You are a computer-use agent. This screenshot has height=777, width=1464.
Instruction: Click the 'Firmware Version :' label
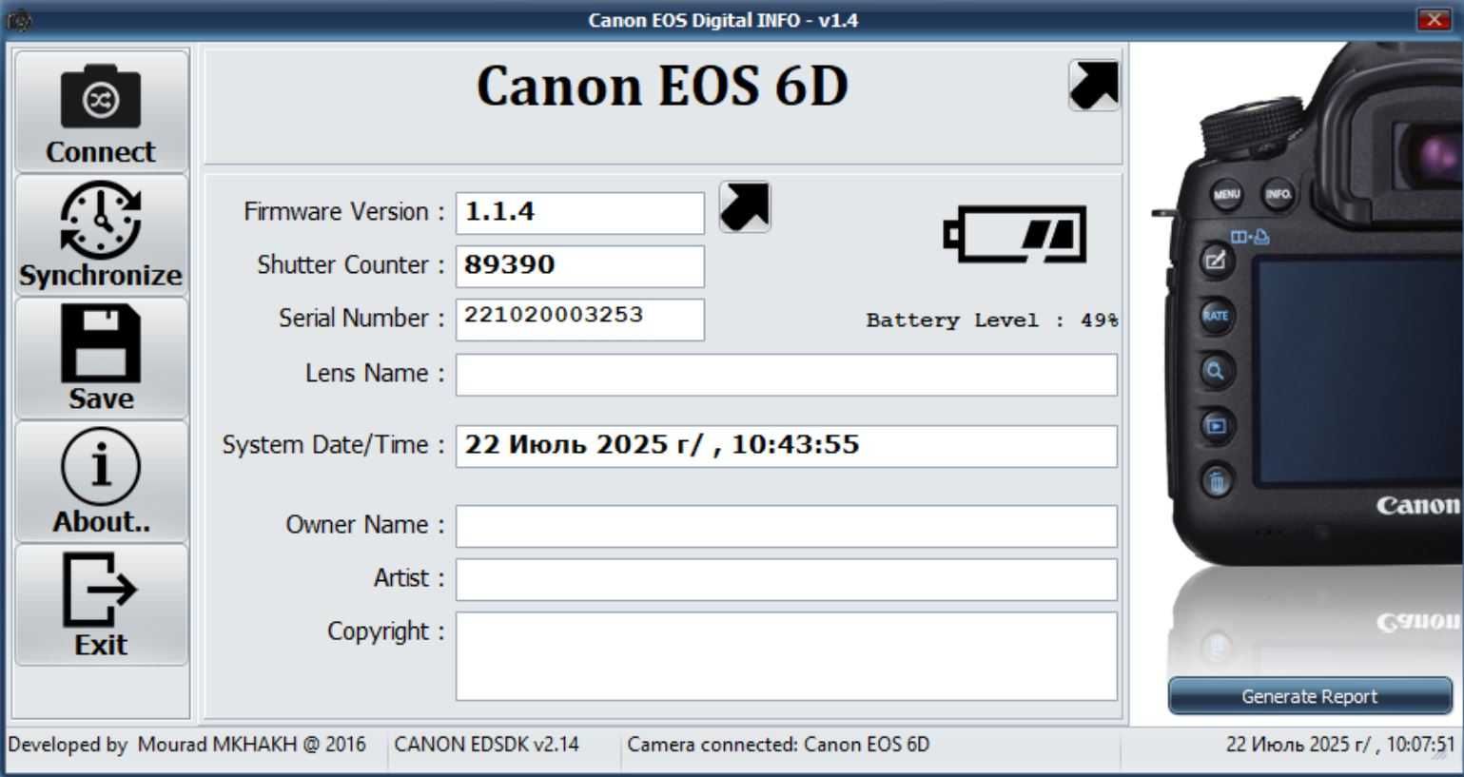(344, 212)
